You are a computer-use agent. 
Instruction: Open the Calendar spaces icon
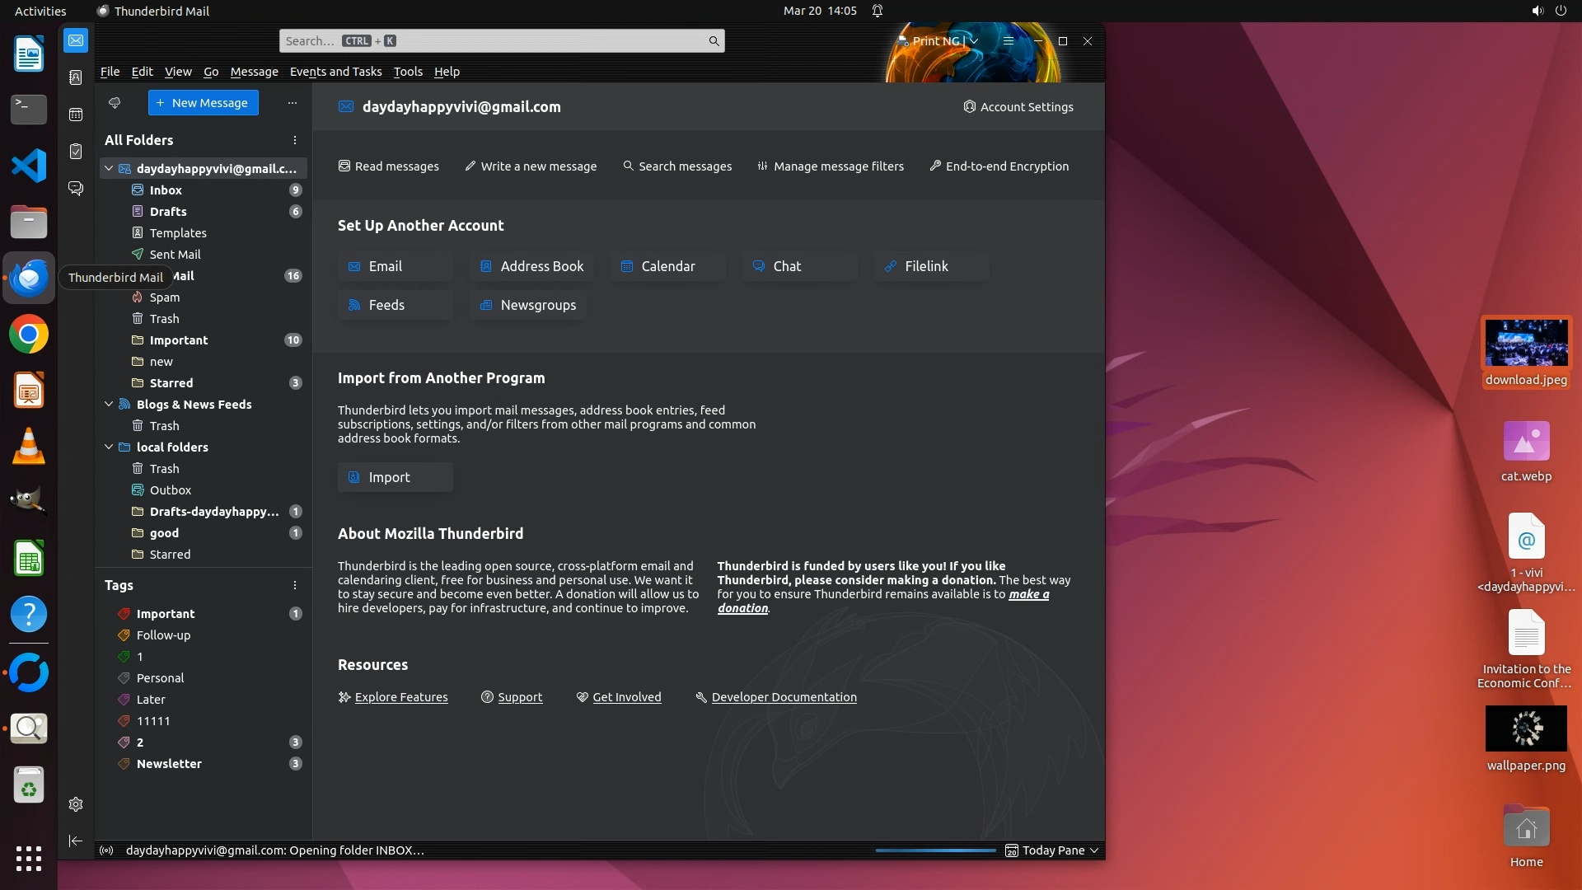click(x=76, y=115)
